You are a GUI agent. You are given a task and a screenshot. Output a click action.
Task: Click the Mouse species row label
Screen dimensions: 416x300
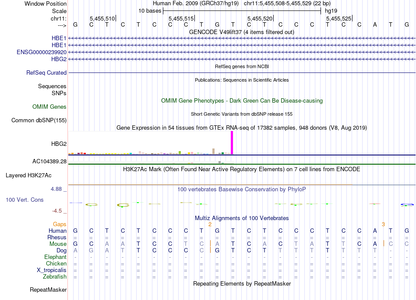[x=58, y=244]
